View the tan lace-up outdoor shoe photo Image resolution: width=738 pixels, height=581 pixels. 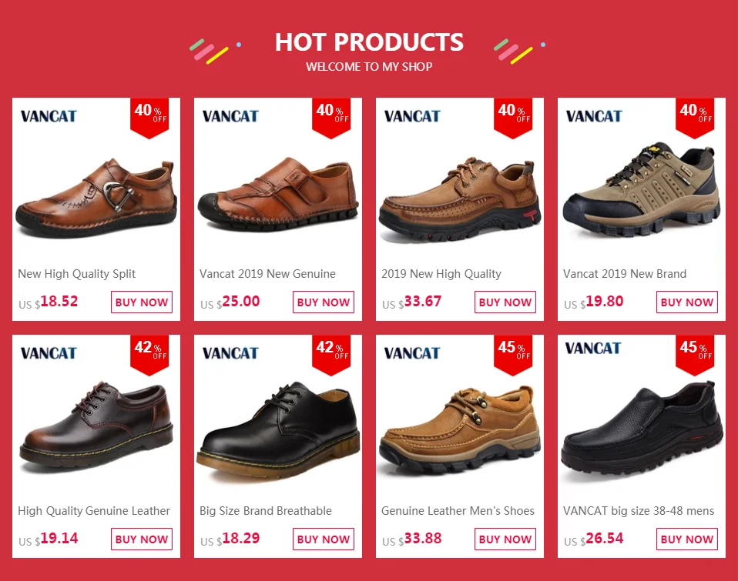click(460, 430)
